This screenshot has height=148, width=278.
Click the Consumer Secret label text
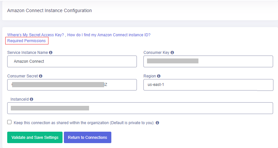tap(23, 76)
